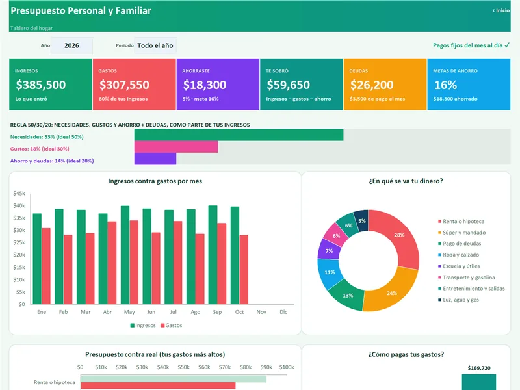Click 'Súper y mandado' legend entry
Image resolution: width=520 pixels, height=390 pixels.
(461, 233)
